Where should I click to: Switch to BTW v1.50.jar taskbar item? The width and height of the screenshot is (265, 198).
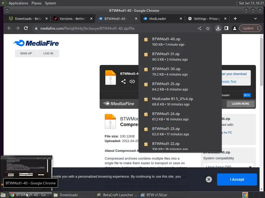coord(161,195)
